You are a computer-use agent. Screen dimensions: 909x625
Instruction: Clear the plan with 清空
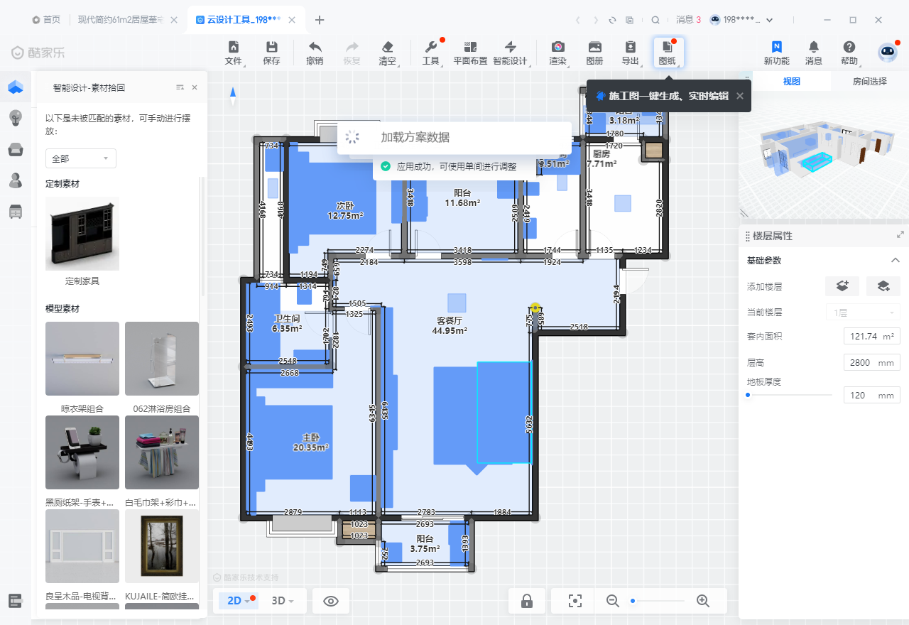(x=387, y=53)
